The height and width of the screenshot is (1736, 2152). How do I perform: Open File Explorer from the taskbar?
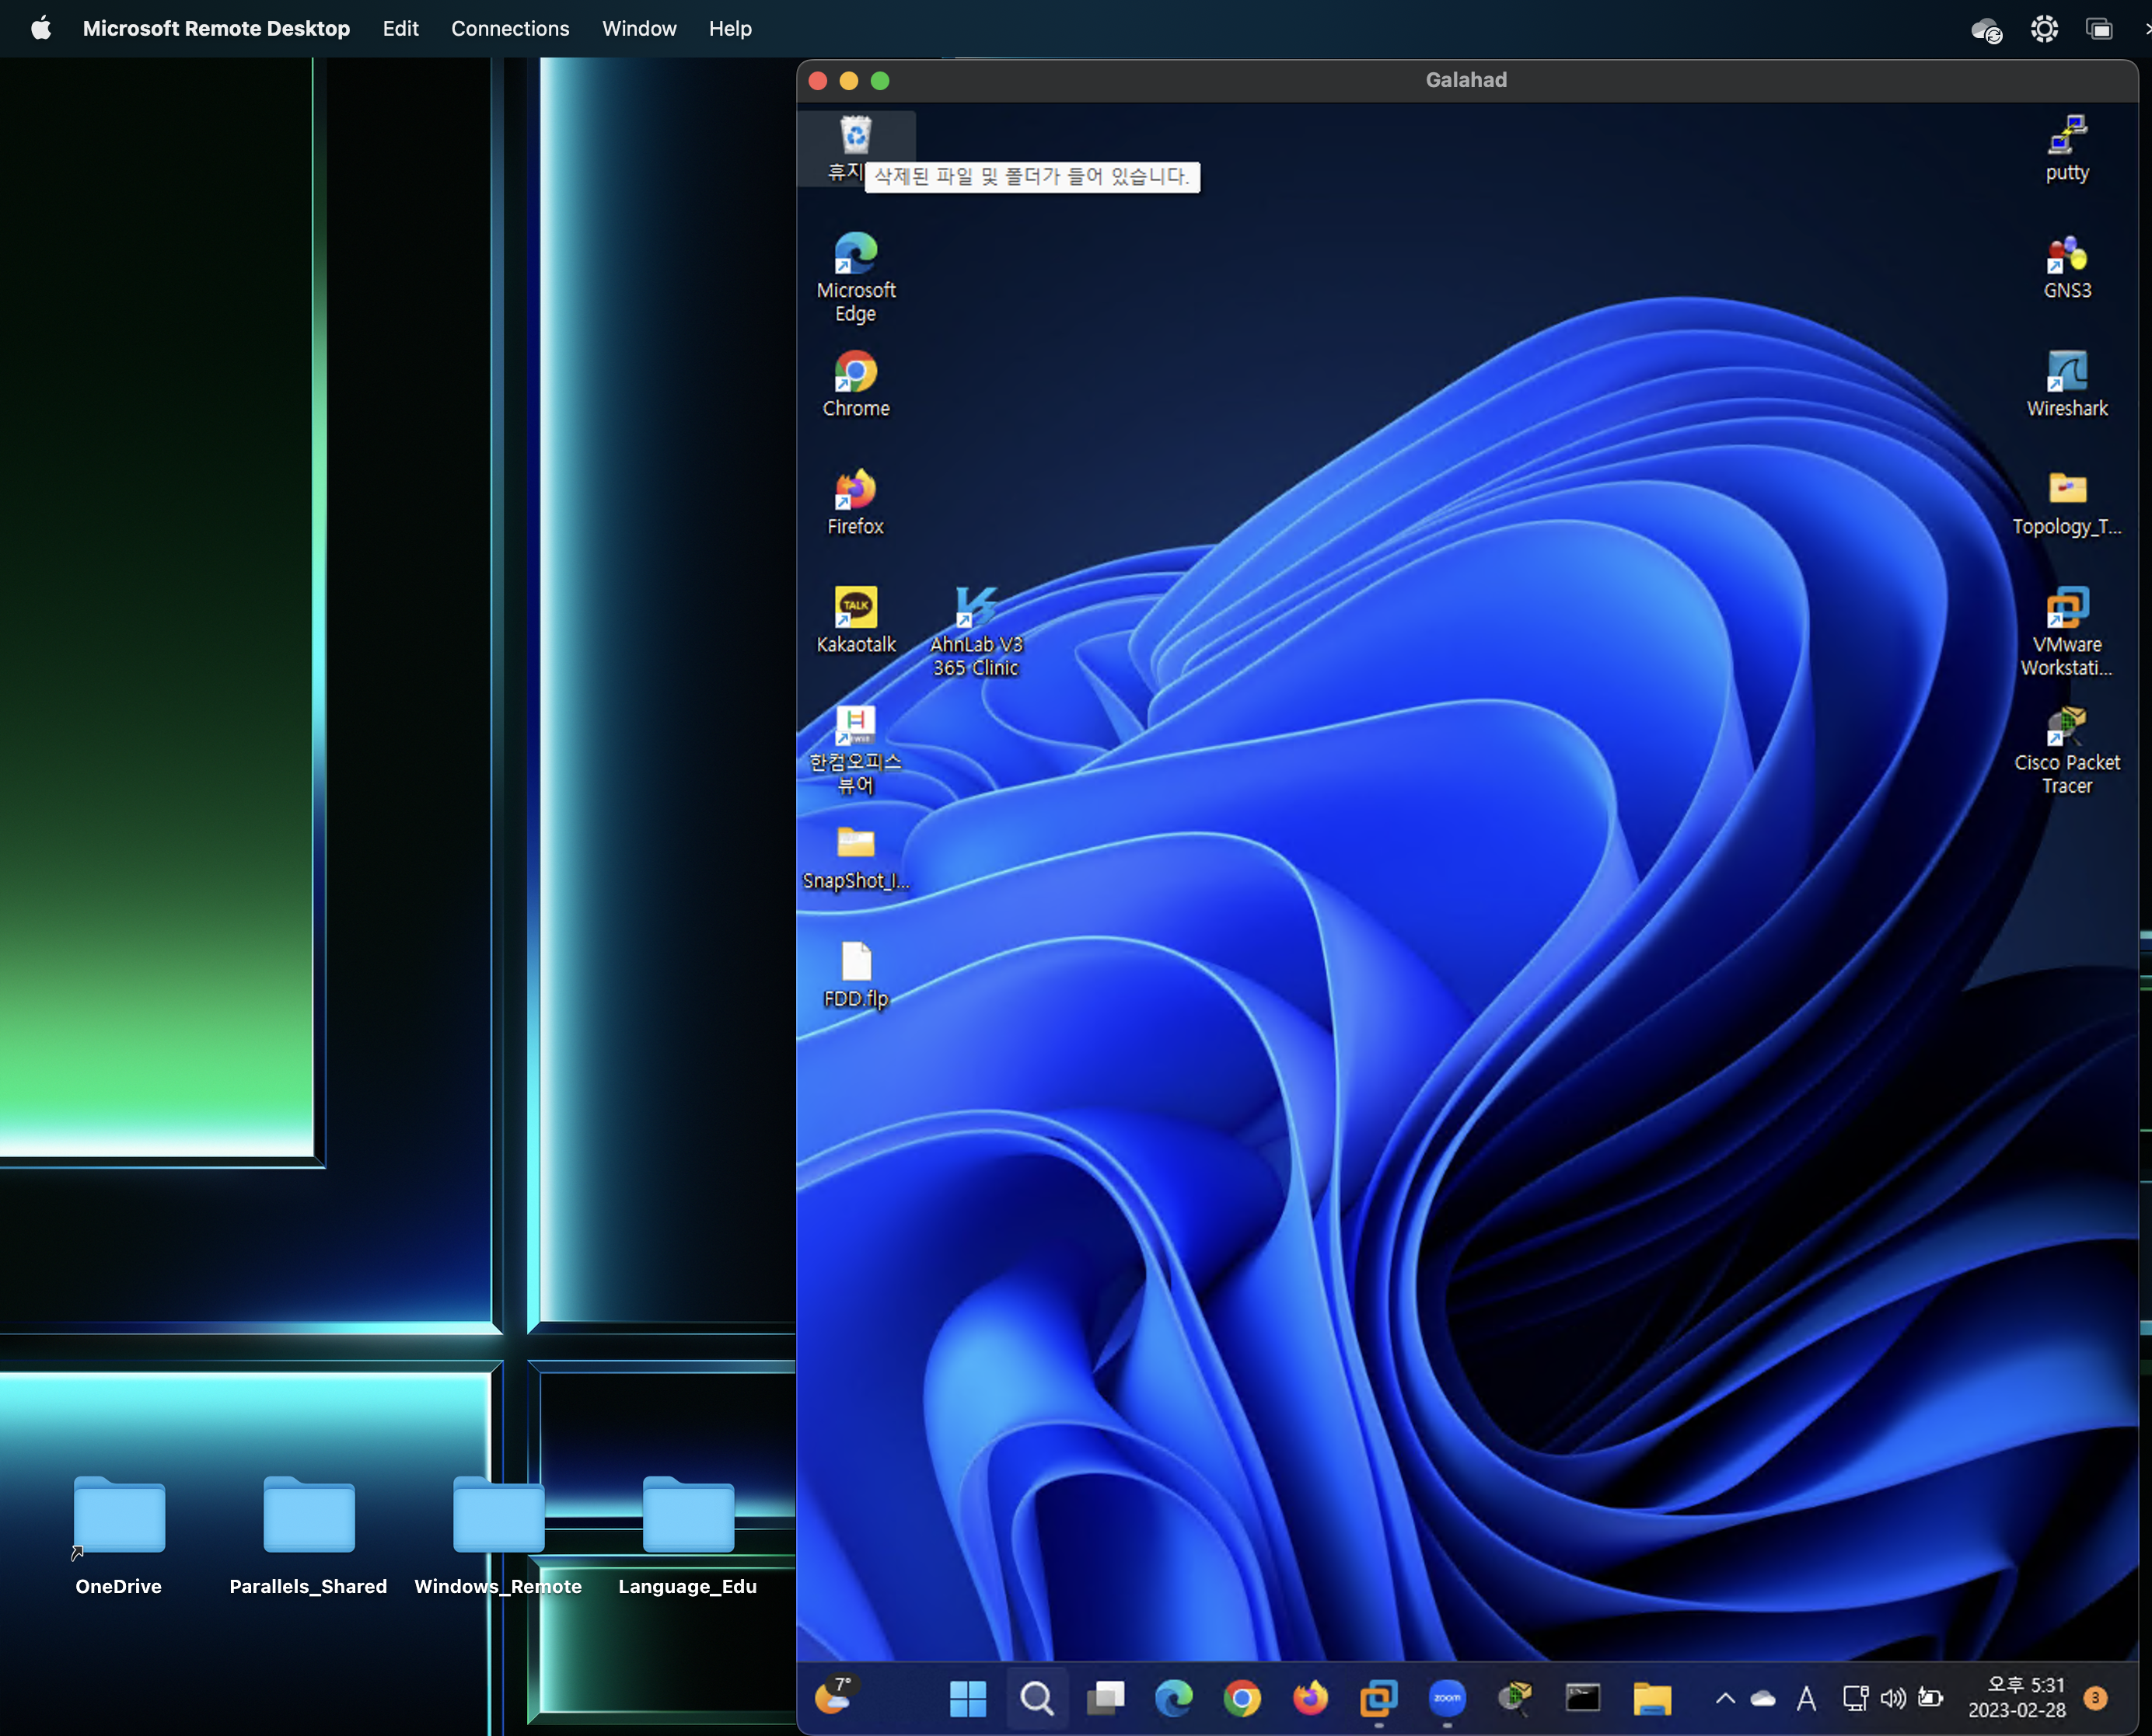point(1652,1697)
